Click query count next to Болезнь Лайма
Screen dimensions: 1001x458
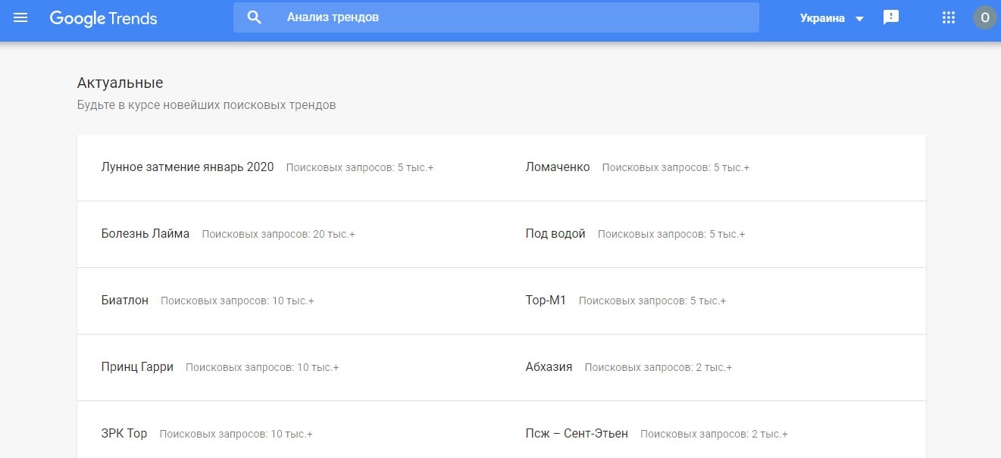[x=279, y=235]
